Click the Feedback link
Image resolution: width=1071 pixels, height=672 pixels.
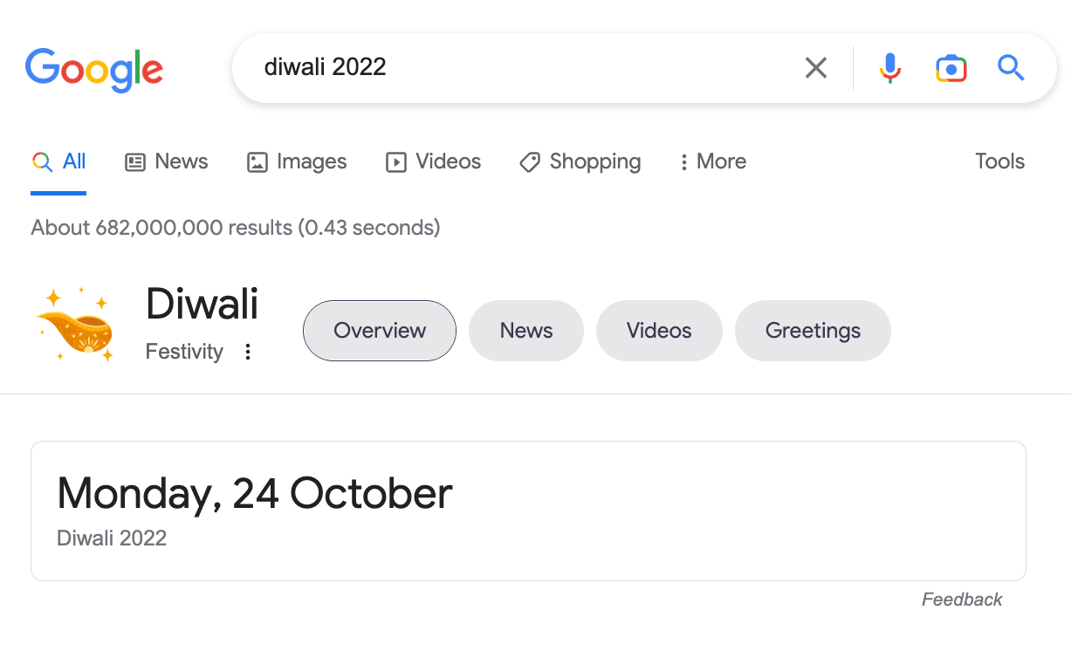point(962,600)
